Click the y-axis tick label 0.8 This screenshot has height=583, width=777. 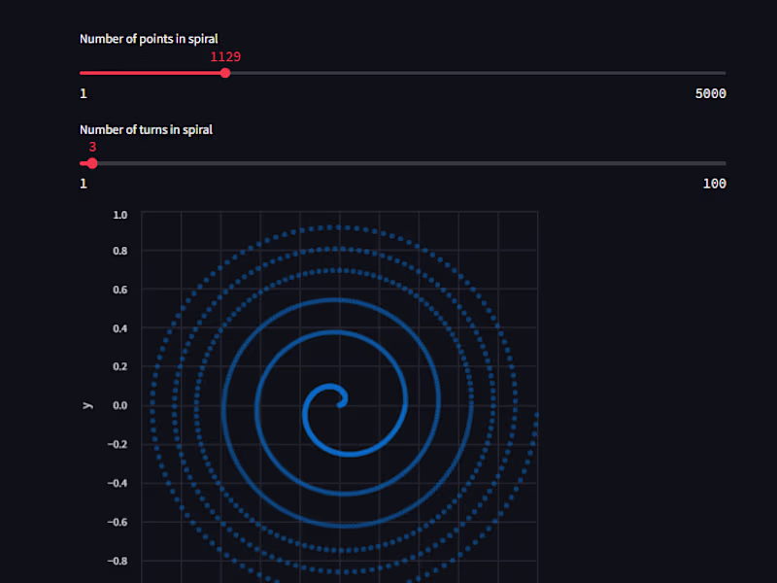[x=119, y=251]
